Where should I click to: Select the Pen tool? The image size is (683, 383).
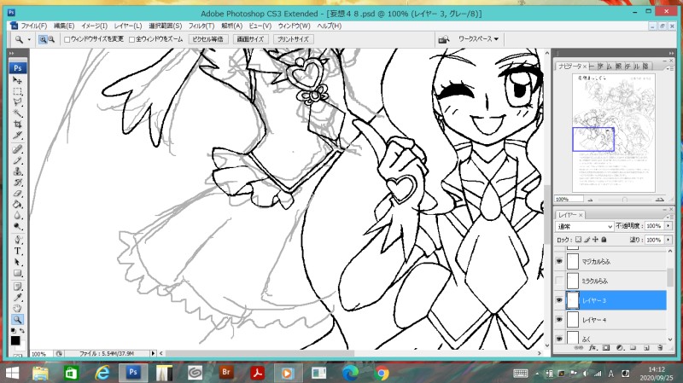point(17,240)
